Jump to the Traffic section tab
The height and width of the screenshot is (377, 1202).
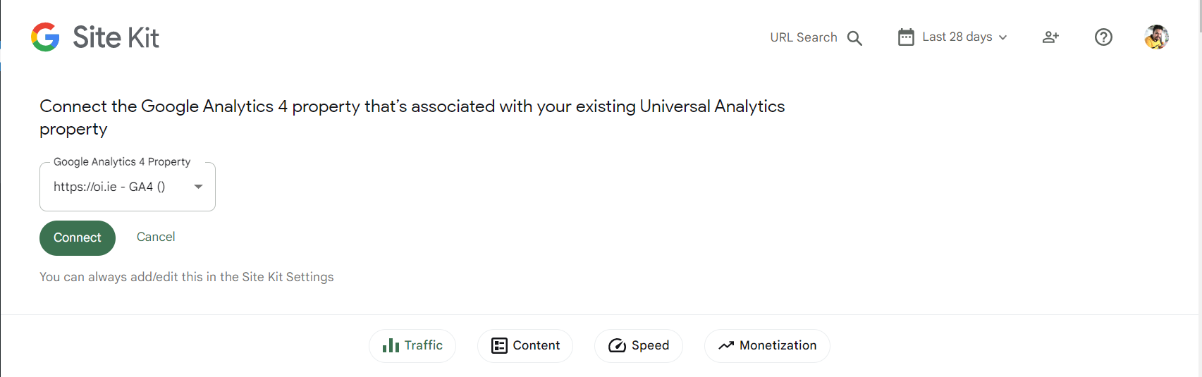[423, 345]
